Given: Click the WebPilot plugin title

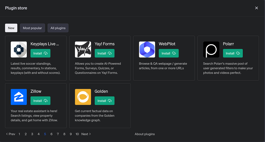Looking at the screenshot, I should [167, 44].
